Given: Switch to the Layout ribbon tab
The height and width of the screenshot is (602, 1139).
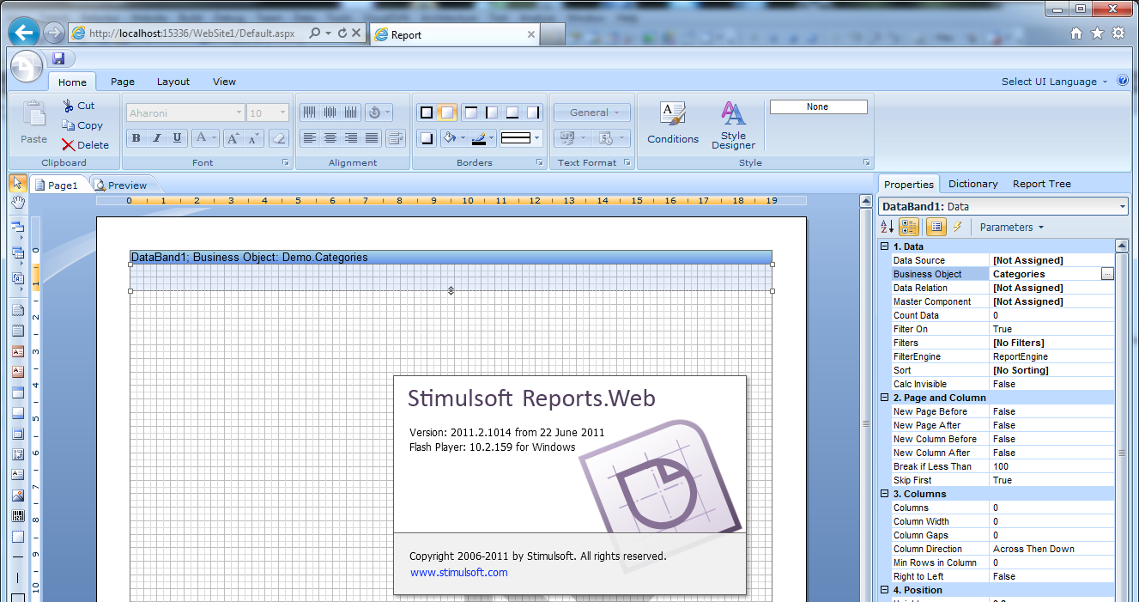Looking at the screenshot, I should [173, 82].
